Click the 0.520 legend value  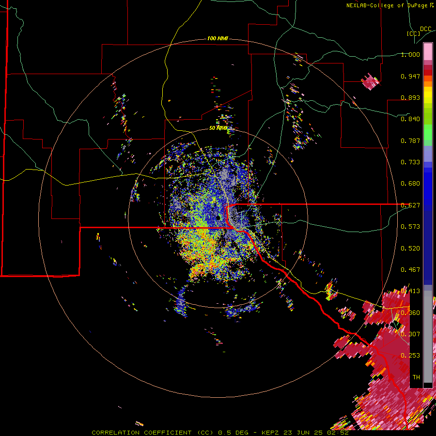tap(410, 249)
